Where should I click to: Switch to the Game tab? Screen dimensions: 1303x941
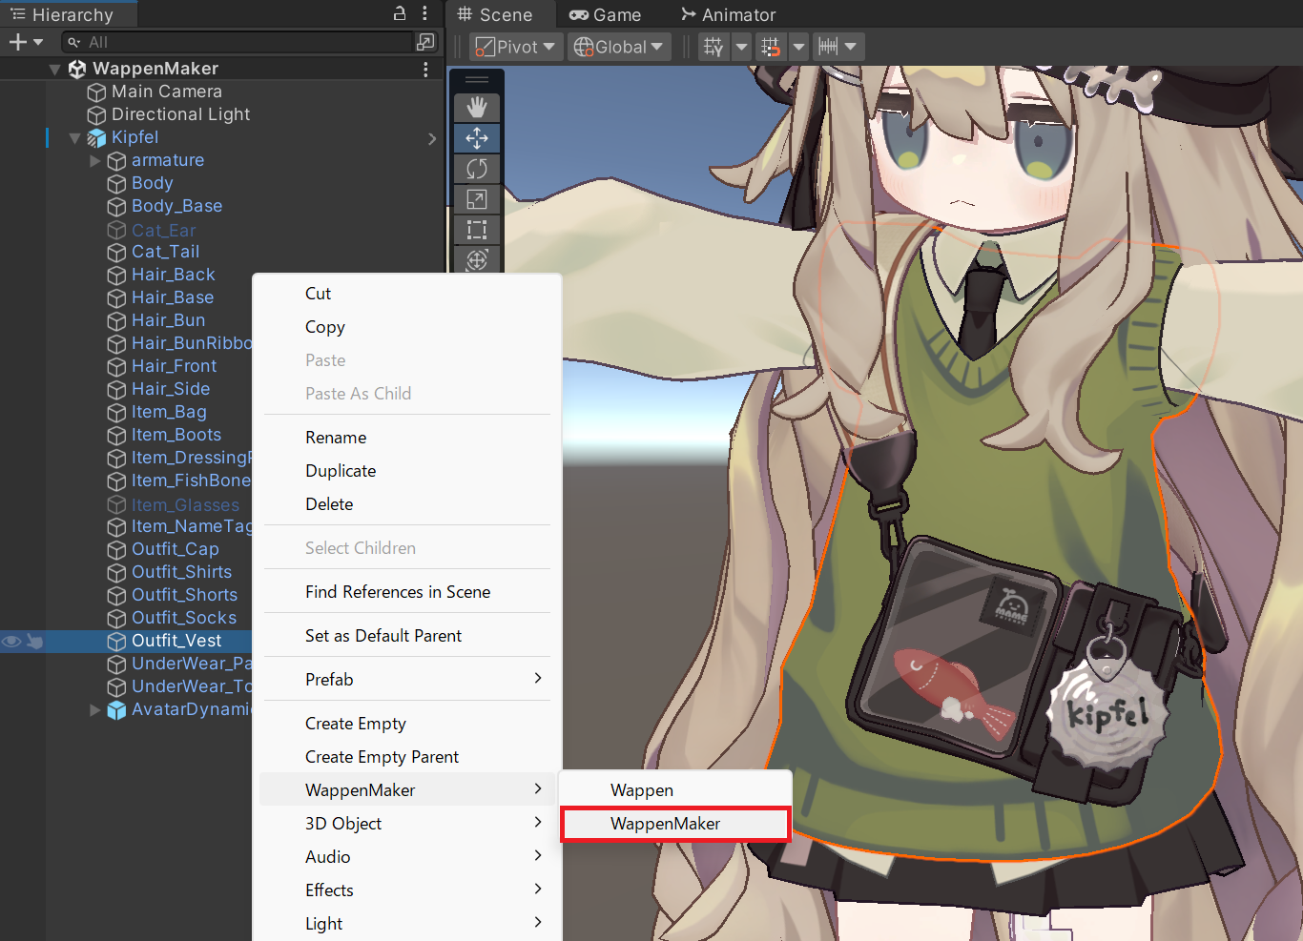[606, 14]
